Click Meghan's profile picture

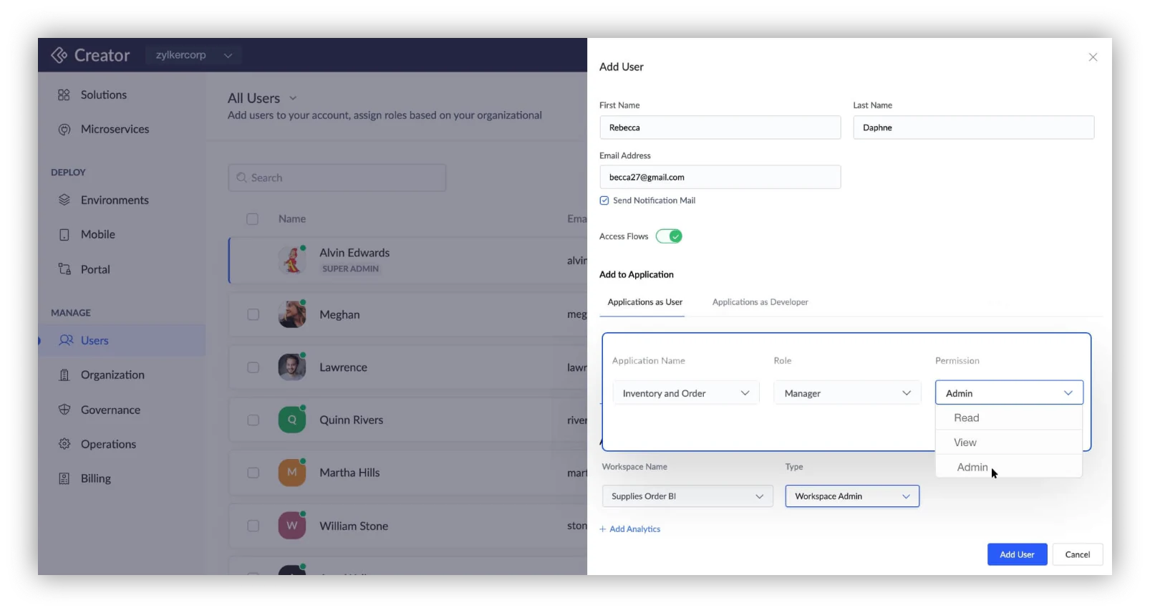292,314
